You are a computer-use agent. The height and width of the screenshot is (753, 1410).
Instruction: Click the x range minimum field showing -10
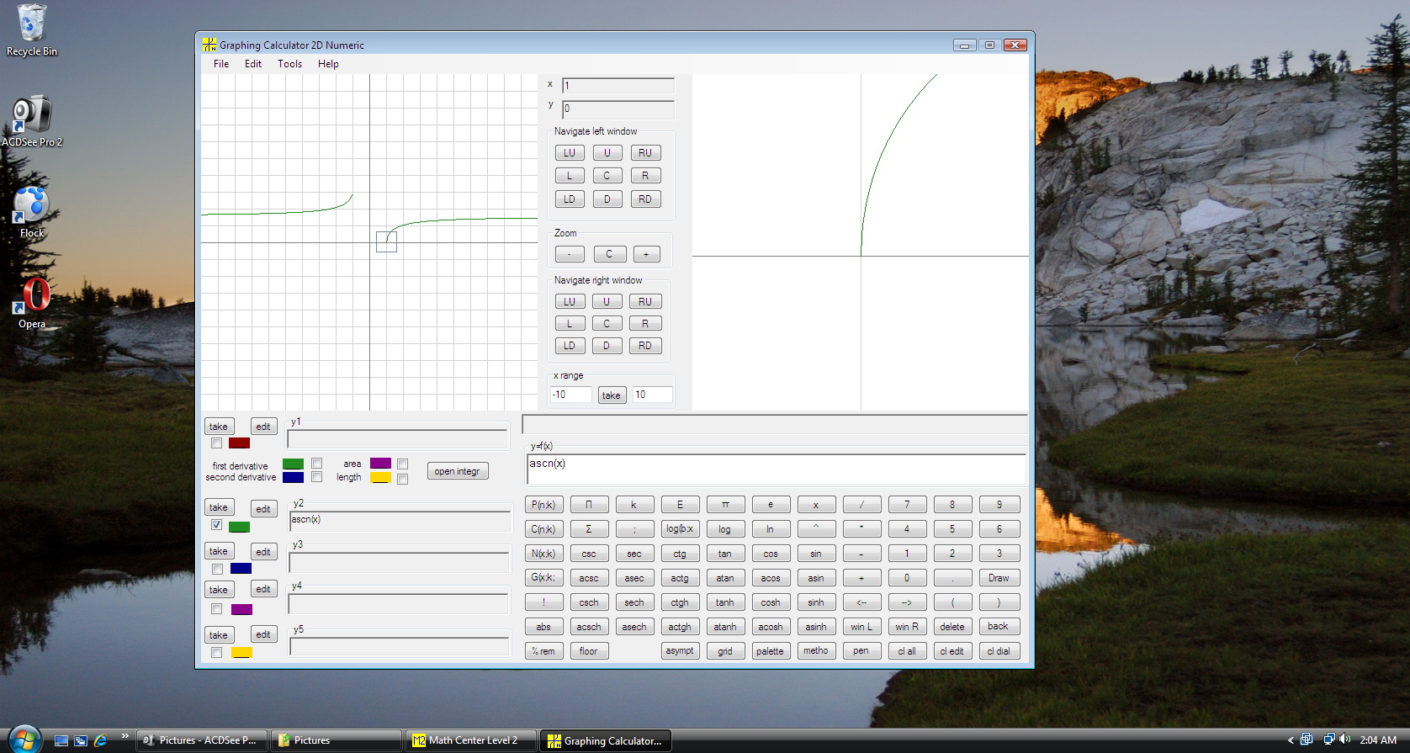click(570, 395)
